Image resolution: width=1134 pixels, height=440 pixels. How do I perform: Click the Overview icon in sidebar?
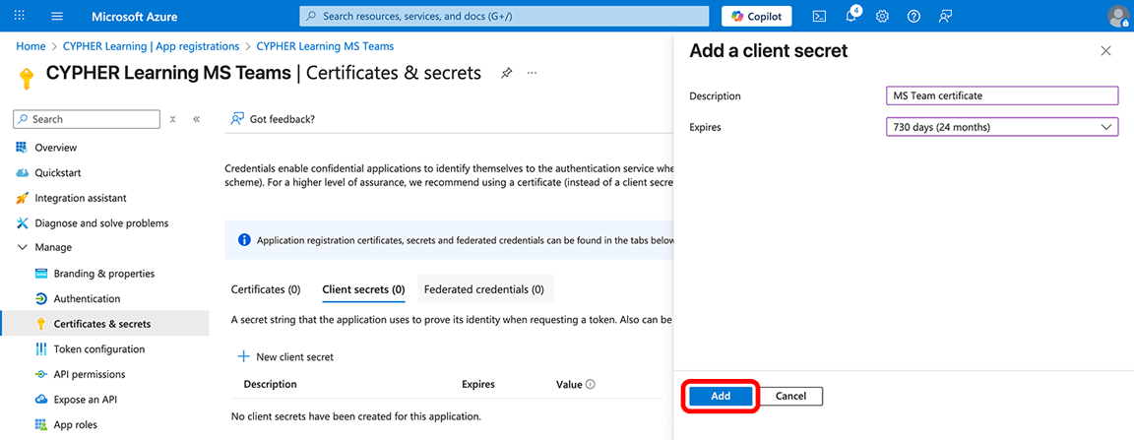pyautogui.click(x=21, y=148)
